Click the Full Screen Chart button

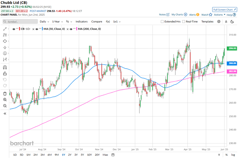[225, 10]
